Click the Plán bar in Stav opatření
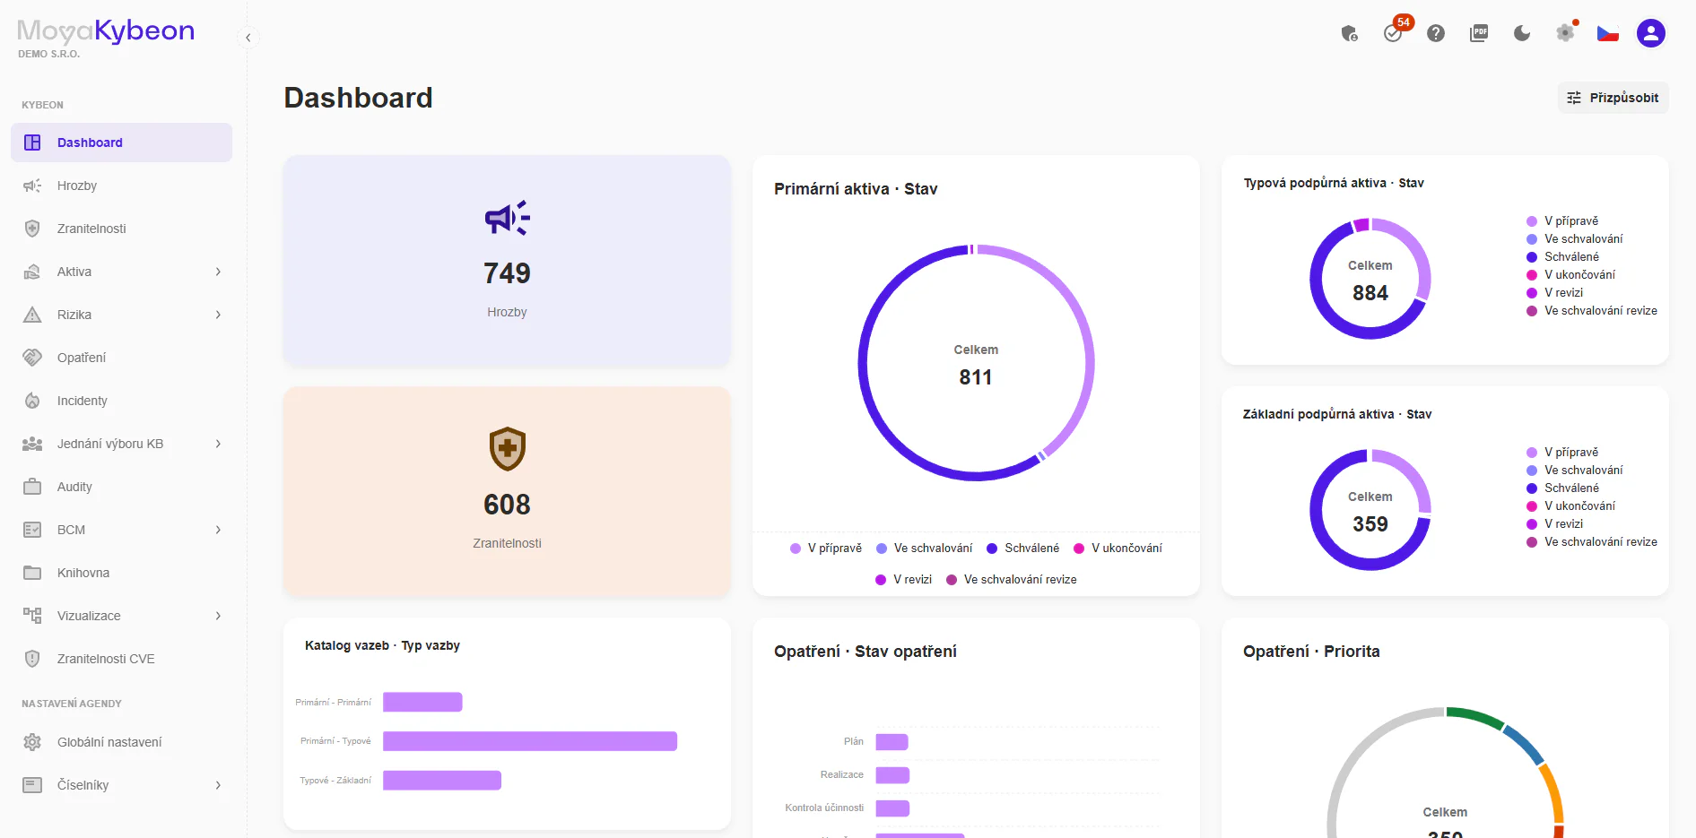Viewport: 1696px width, 838px height. coord(892,742)
